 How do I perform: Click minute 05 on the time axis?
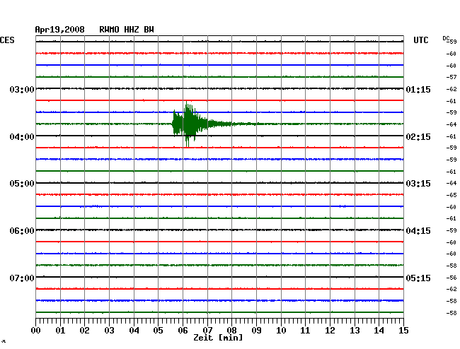(x=158, y=330)
